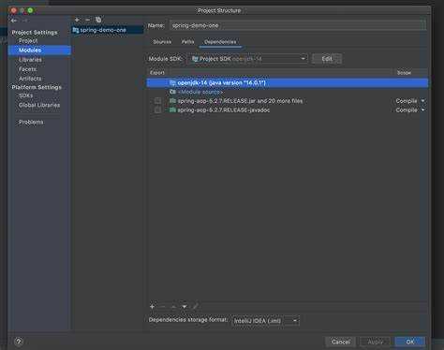The image size is (444, 350).
Task: Open the Module SDK dropdown
Action: pyautogui.click(x=248, y=59)
